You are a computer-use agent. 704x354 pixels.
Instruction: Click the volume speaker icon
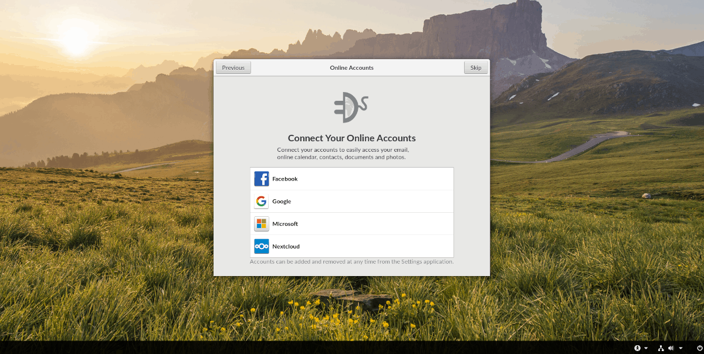(x=671, y=348)
